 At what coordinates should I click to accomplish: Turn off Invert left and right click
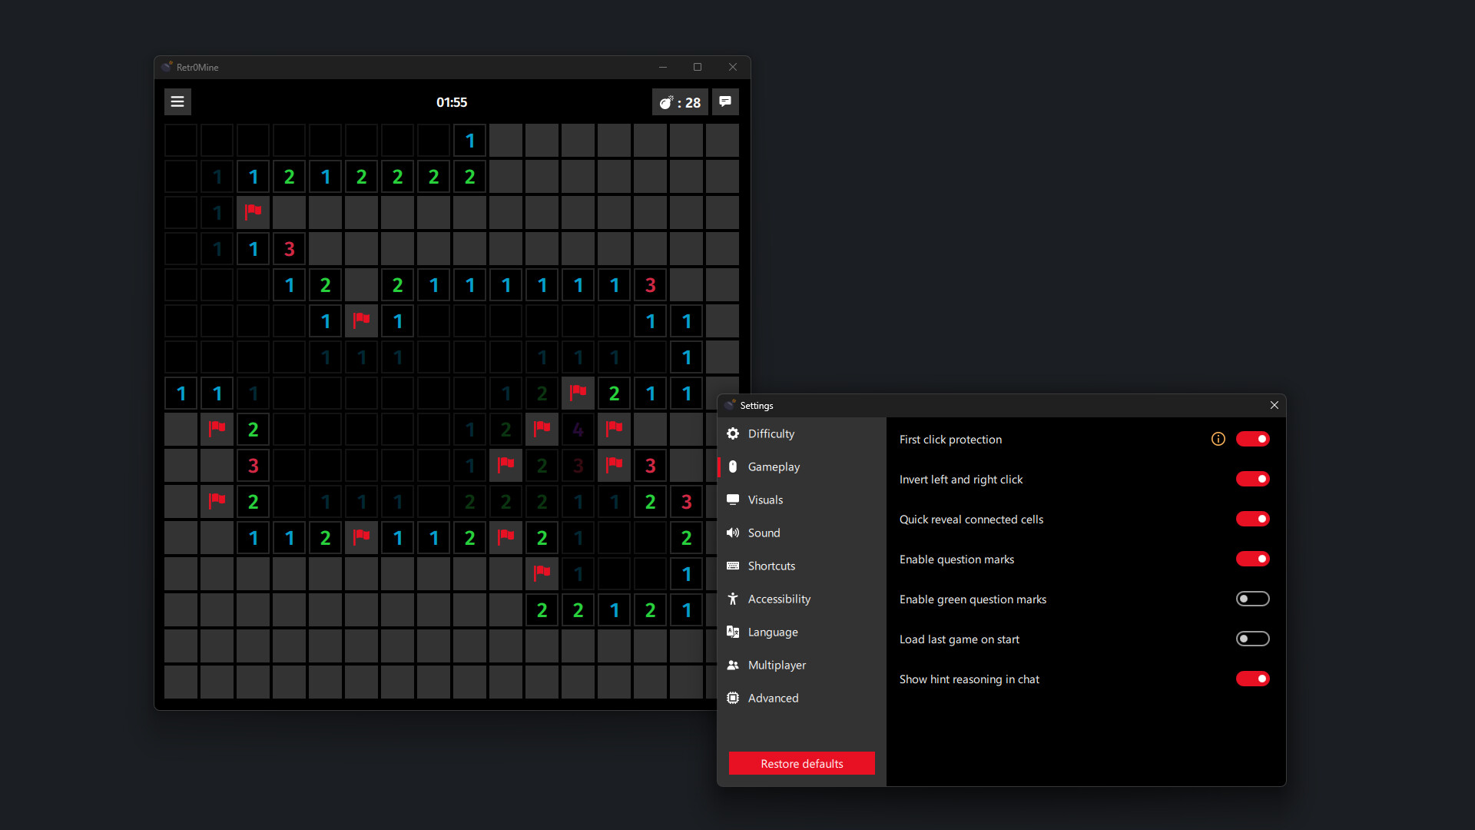click(x=1253, y=479)
